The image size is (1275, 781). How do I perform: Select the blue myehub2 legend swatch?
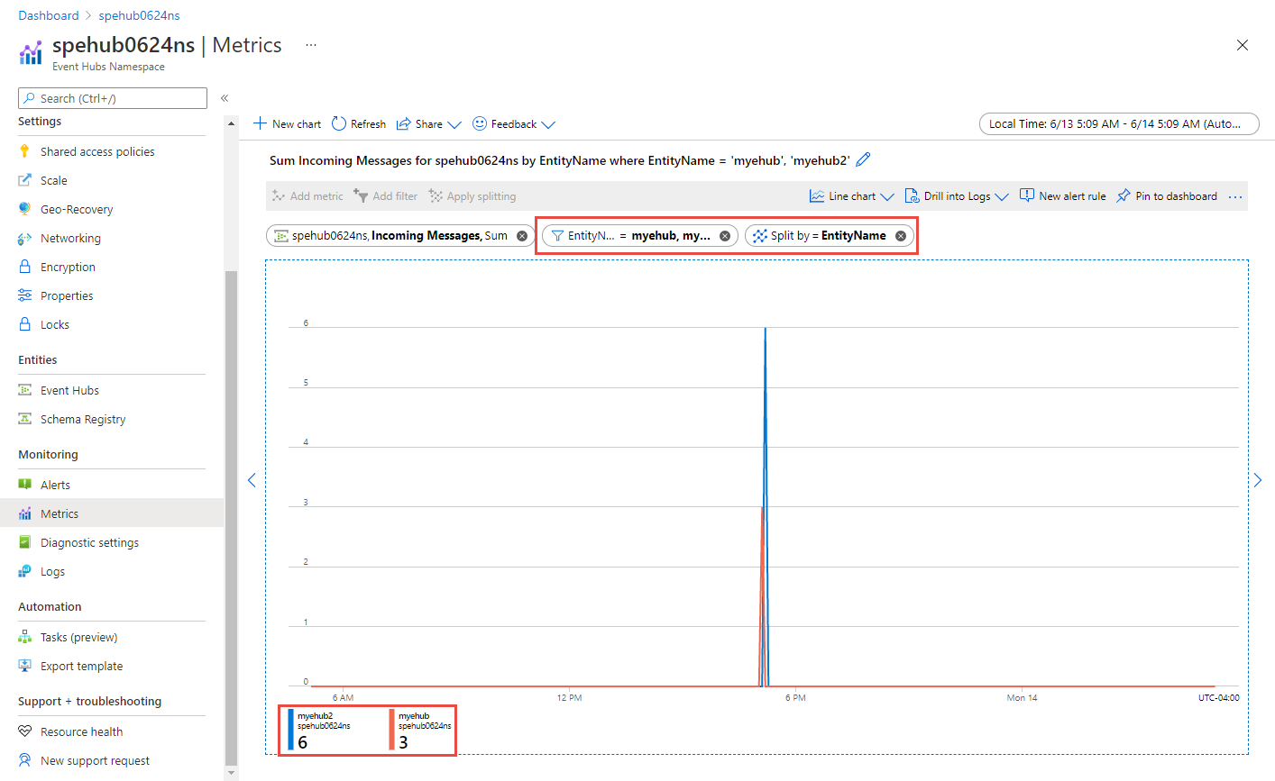click(x=290, y=731)
